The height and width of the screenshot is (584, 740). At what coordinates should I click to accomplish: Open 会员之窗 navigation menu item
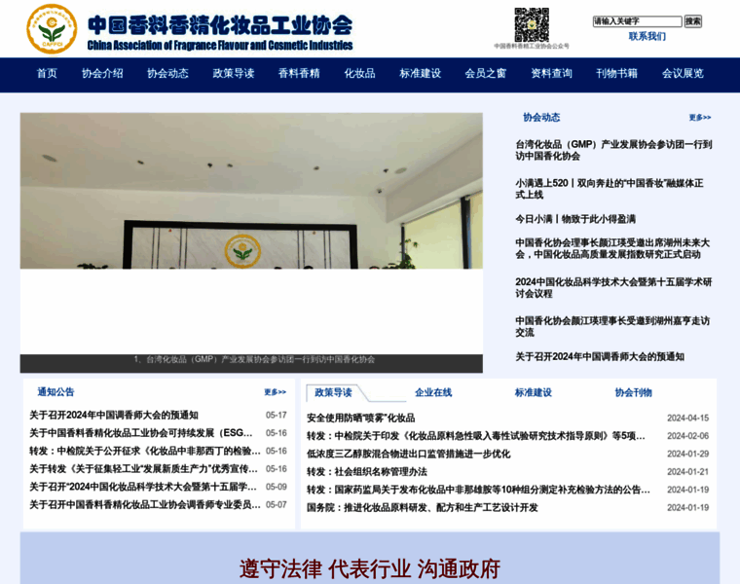click(486, 73)
